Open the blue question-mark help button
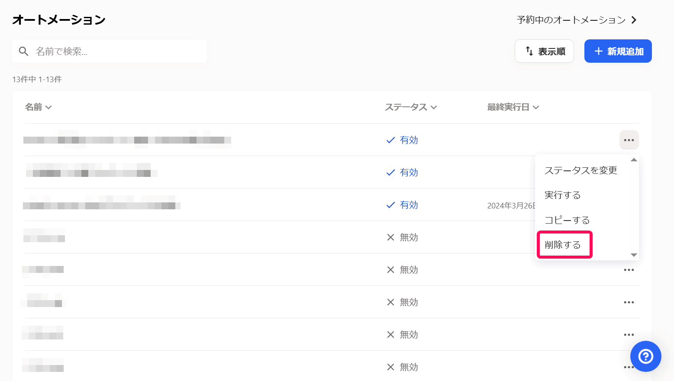 coord(645,356)
